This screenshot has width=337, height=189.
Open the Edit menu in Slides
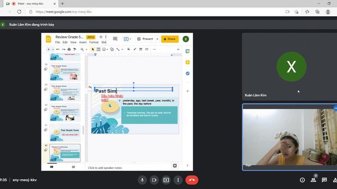(65, 43)
